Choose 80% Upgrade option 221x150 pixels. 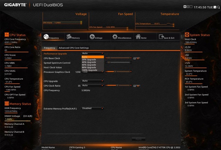pyautogui.click(x=93, y=68)
